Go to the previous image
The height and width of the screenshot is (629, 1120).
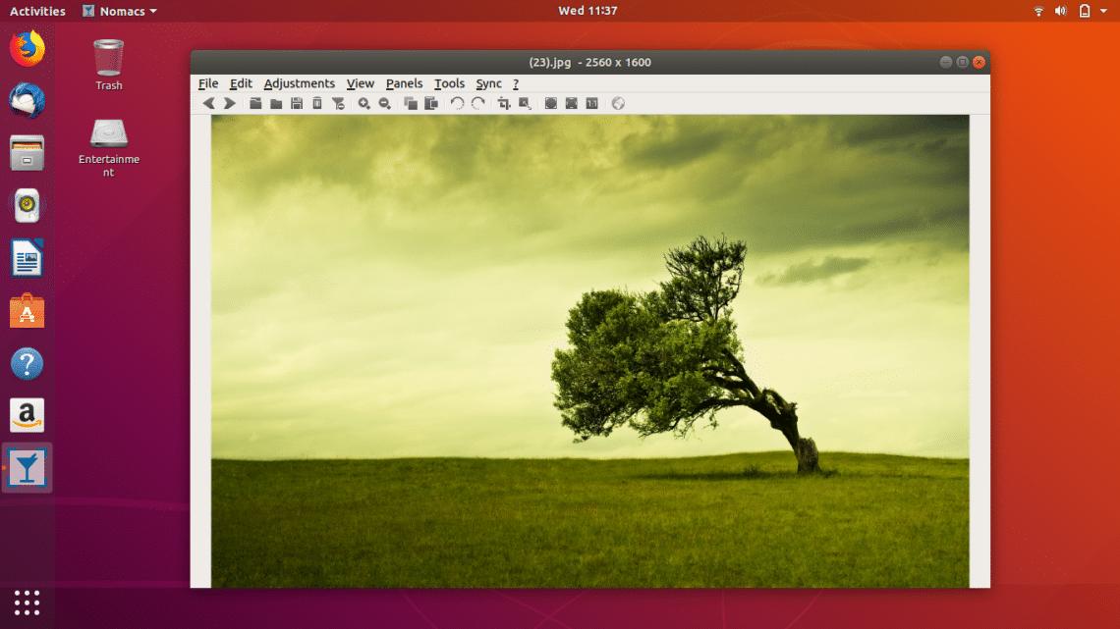pos(208,102)
